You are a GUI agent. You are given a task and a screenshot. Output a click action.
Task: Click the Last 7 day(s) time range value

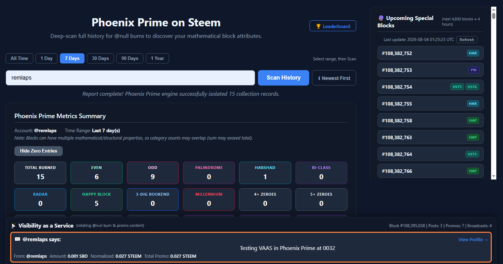click(106, 130)
